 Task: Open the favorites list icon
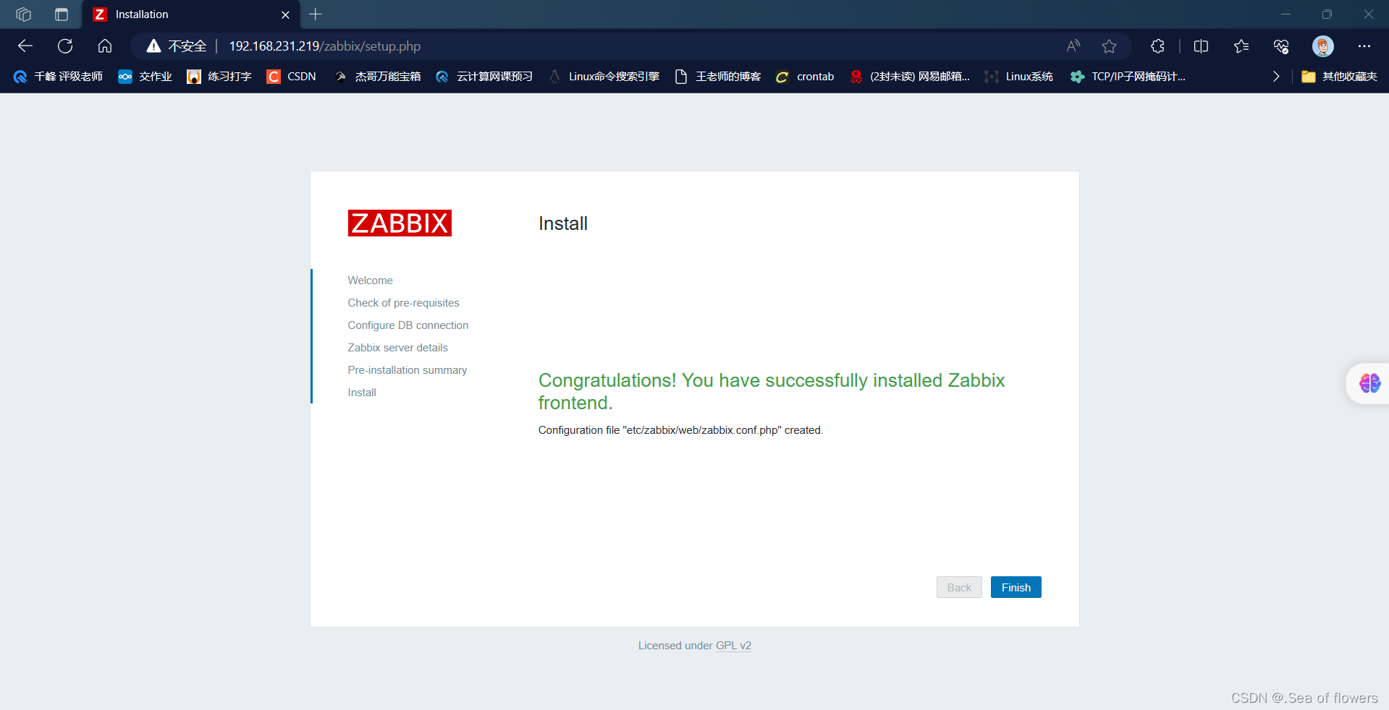1241,46
